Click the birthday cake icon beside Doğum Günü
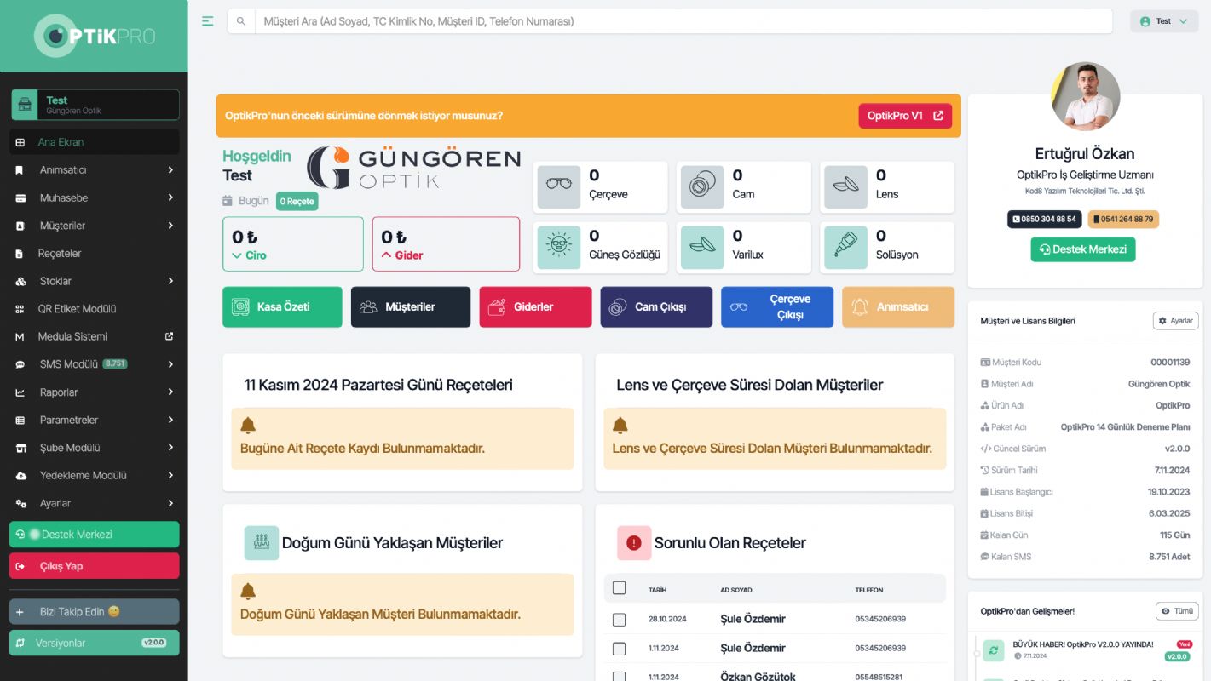Viewport: 1211px width, 681px height. click(x=262, y=542)
